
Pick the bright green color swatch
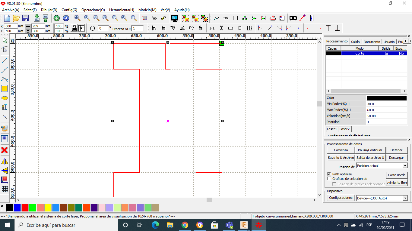(33, 208)
